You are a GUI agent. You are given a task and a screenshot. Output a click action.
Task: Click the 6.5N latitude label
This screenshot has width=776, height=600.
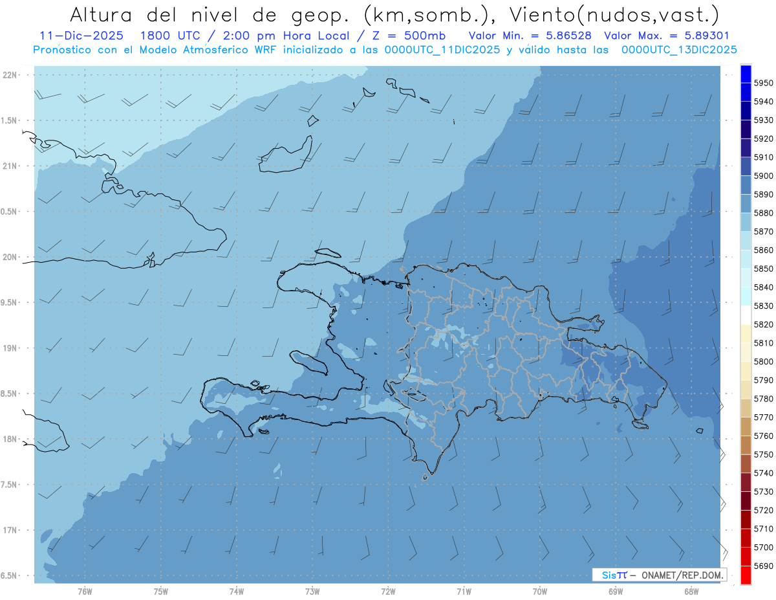click(x=8, y=575)
